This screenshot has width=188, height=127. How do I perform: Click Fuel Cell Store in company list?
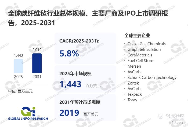point(140,60)
